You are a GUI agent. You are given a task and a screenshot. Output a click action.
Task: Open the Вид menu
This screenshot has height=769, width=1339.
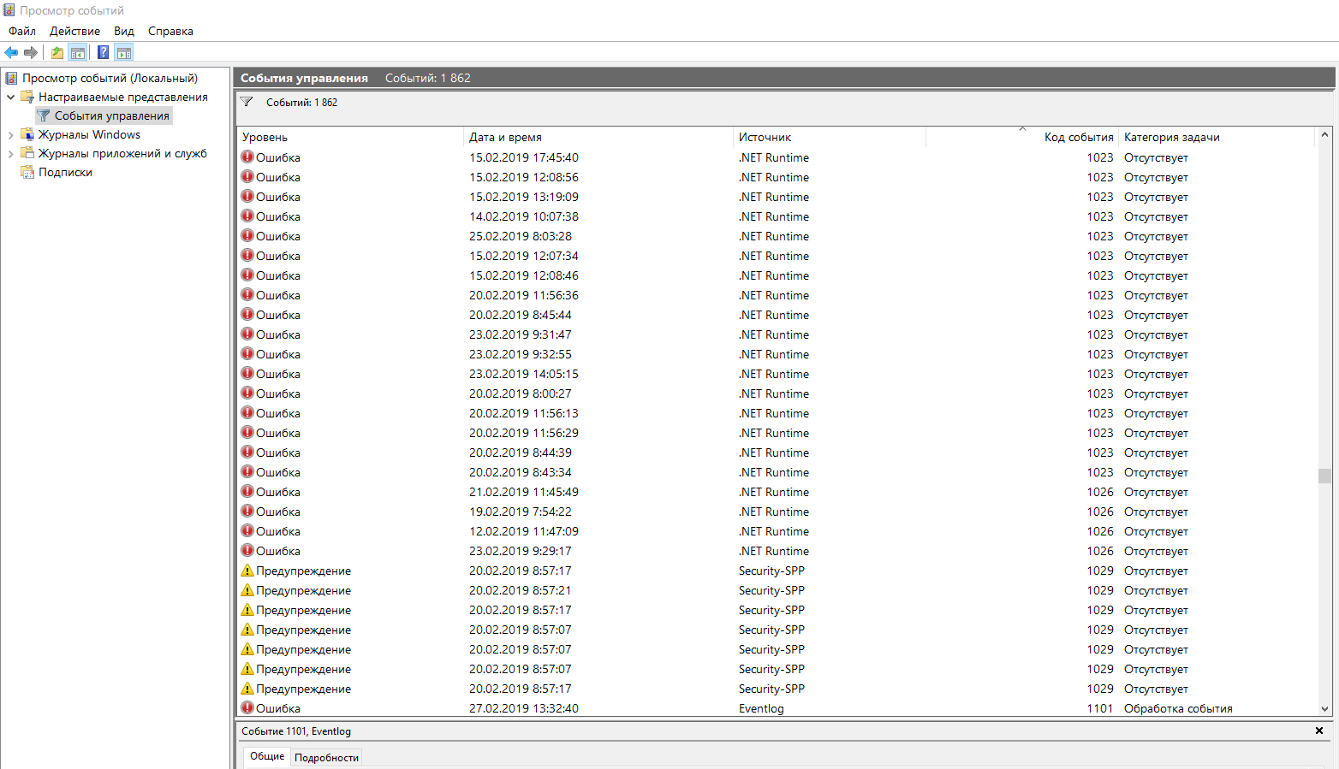pyautogui.click(x=124, y=31)
